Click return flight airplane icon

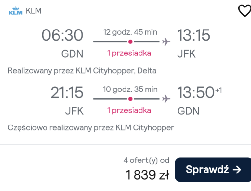pos(166,99)
